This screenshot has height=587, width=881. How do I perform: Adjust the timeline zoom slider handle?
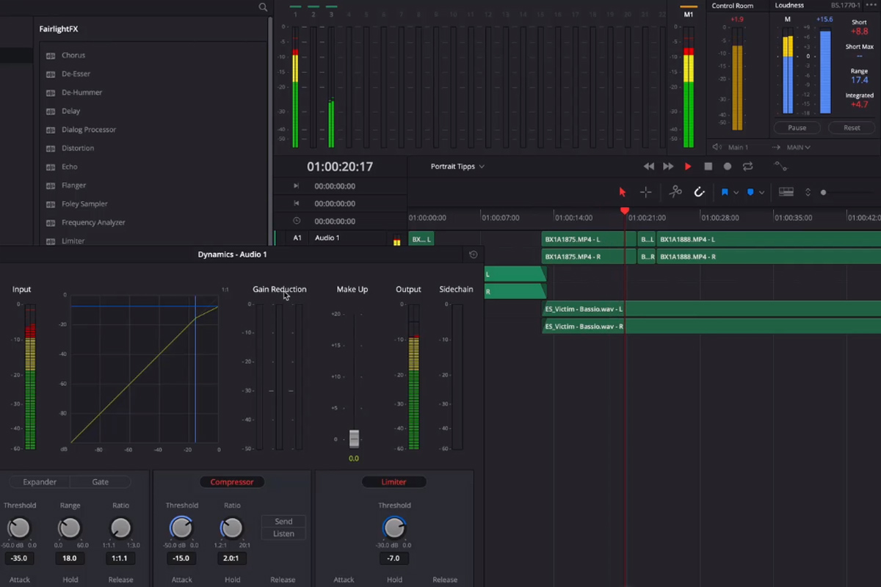823,192
